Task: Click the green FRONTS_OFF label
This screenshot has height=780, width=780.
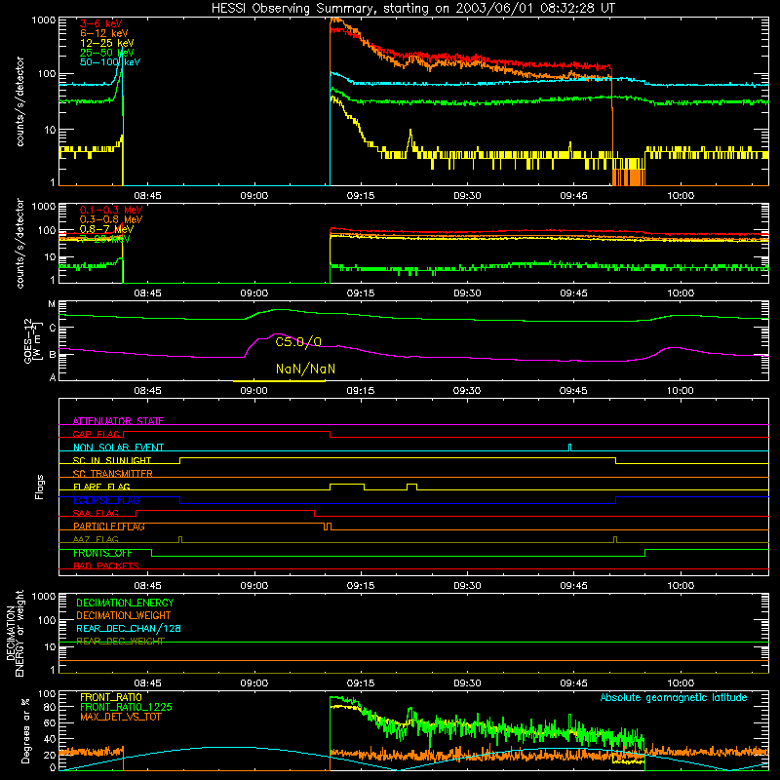Action: point(102,553)
